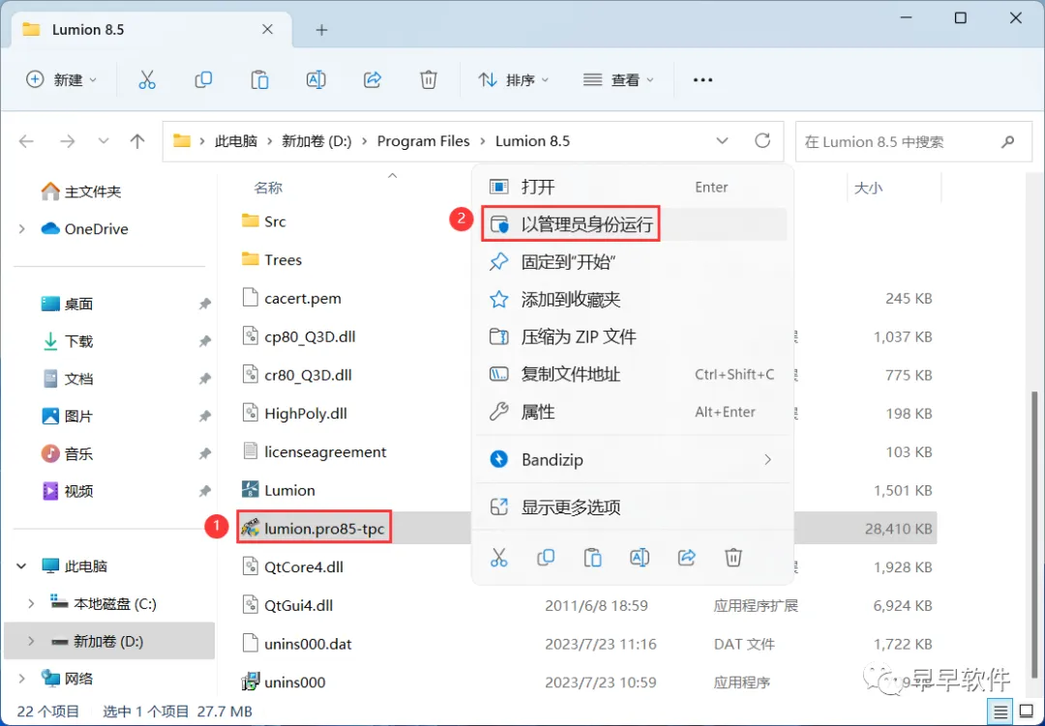Choose 以管理员身份运行 in the context menu
This screenshot has width=1045, height=726.
[x=633, y=224]
